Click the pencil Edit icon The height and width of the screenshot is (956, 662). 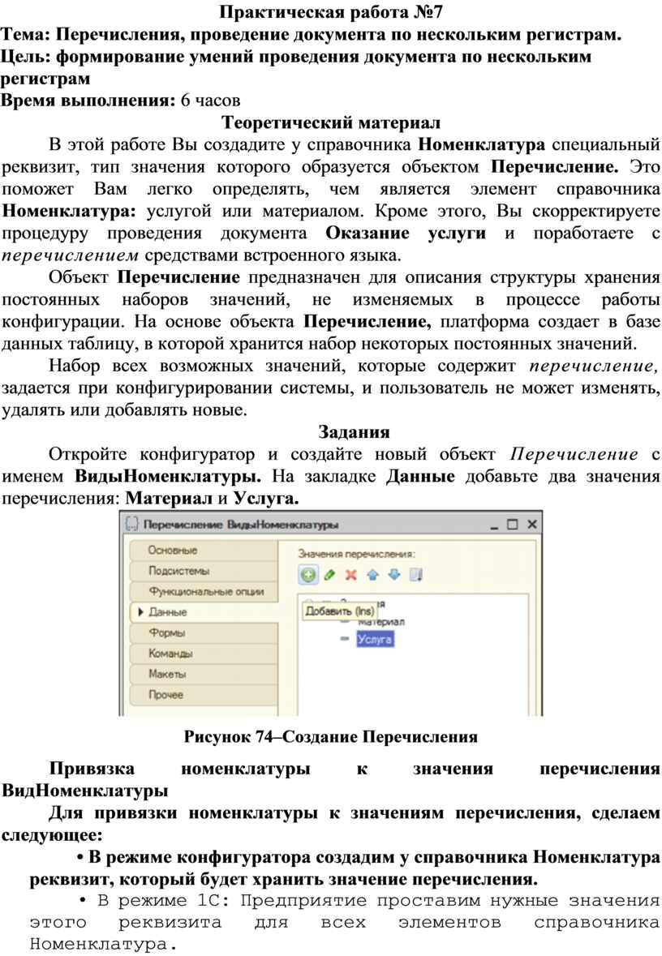pos(330,574)
